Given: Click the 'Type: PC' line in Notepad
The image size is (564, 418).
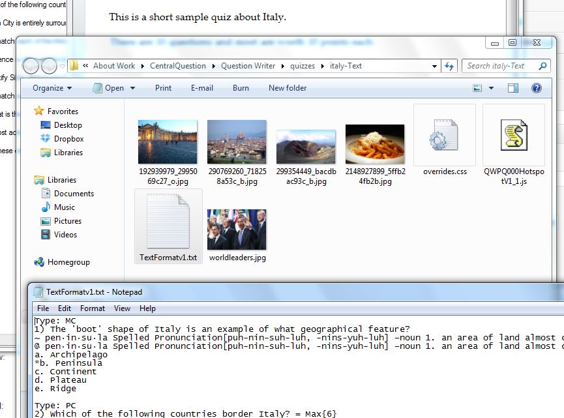Looking at the screenshot, I should point(55,406).
